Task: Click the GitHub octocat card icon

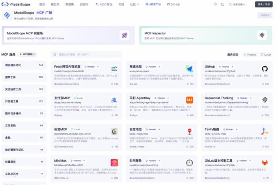Action: tap(265, 69)
